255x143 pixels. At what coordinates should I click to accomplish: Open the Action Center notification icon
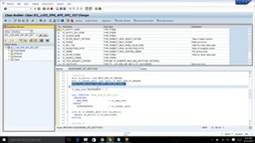(x=233, y=139)
